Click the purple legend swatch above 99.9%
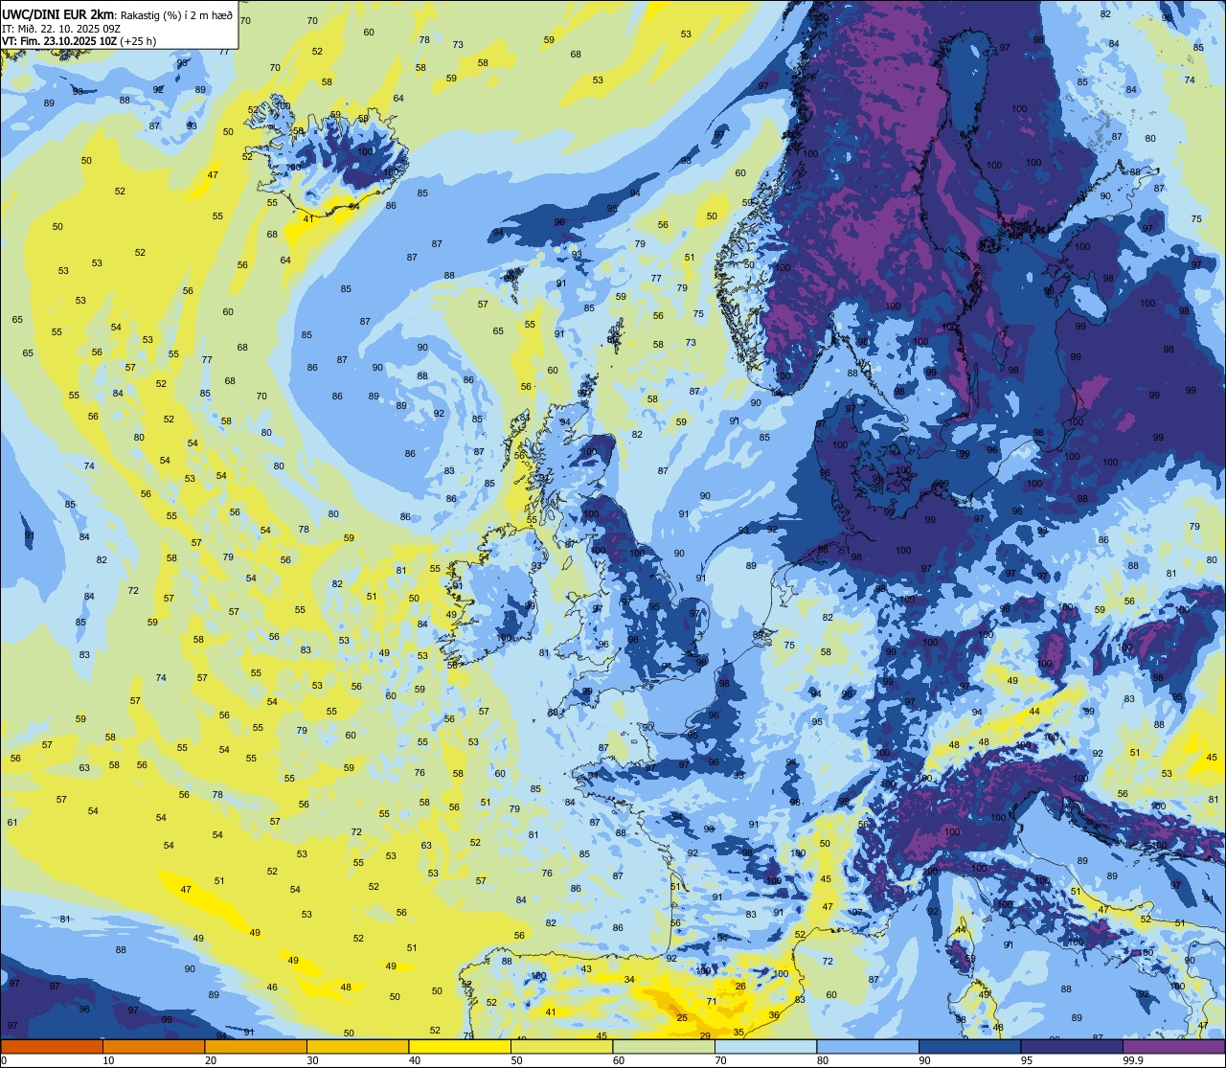 click(1173, 1046)
